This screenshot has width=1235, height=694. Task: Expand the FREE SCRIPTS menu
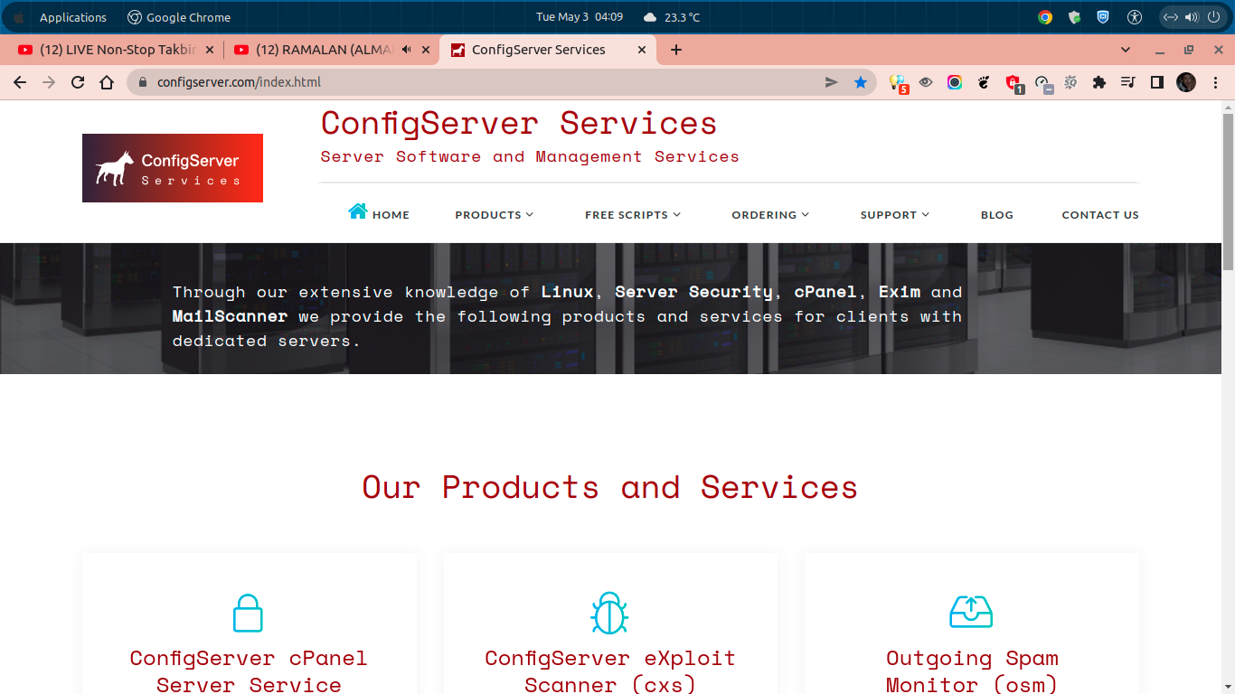[633, 215]
